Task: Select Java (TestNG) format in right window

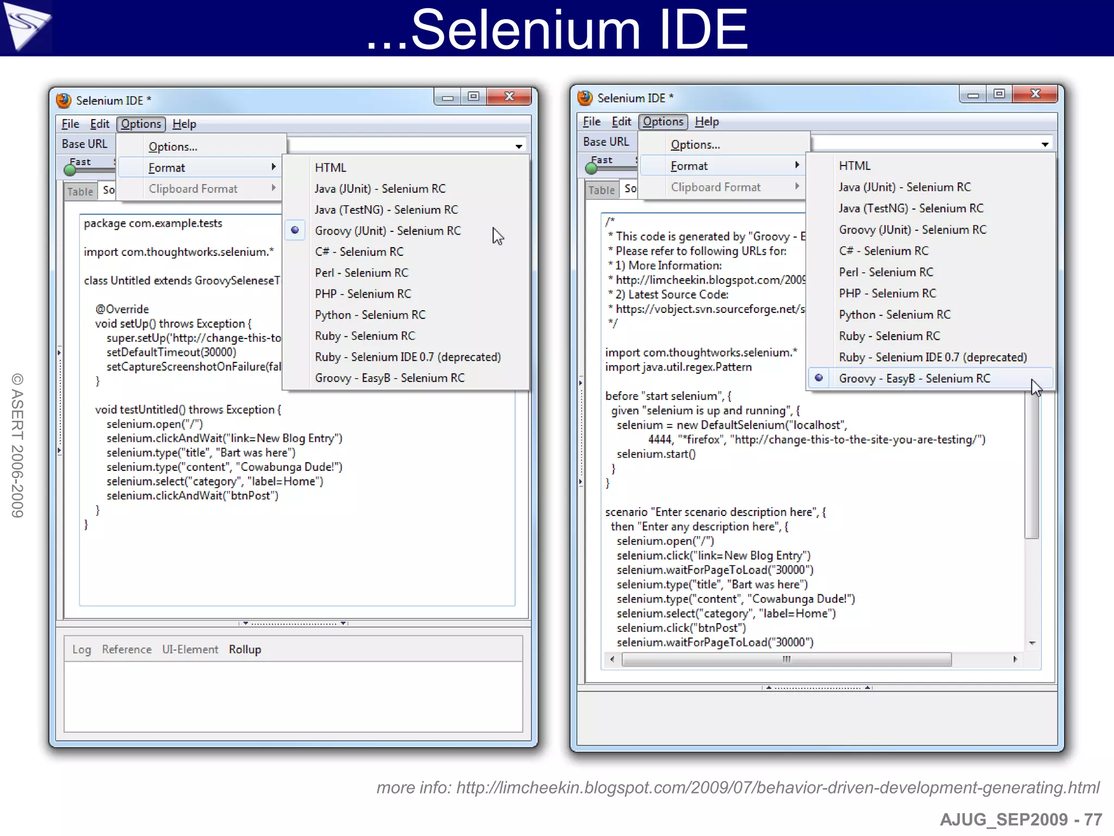Action: pos(931,208)
